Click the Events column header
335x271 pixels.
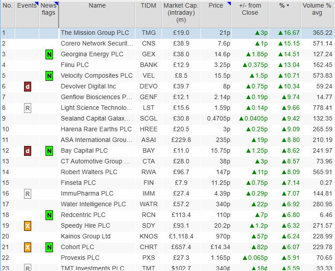click(x=27, y=15)
